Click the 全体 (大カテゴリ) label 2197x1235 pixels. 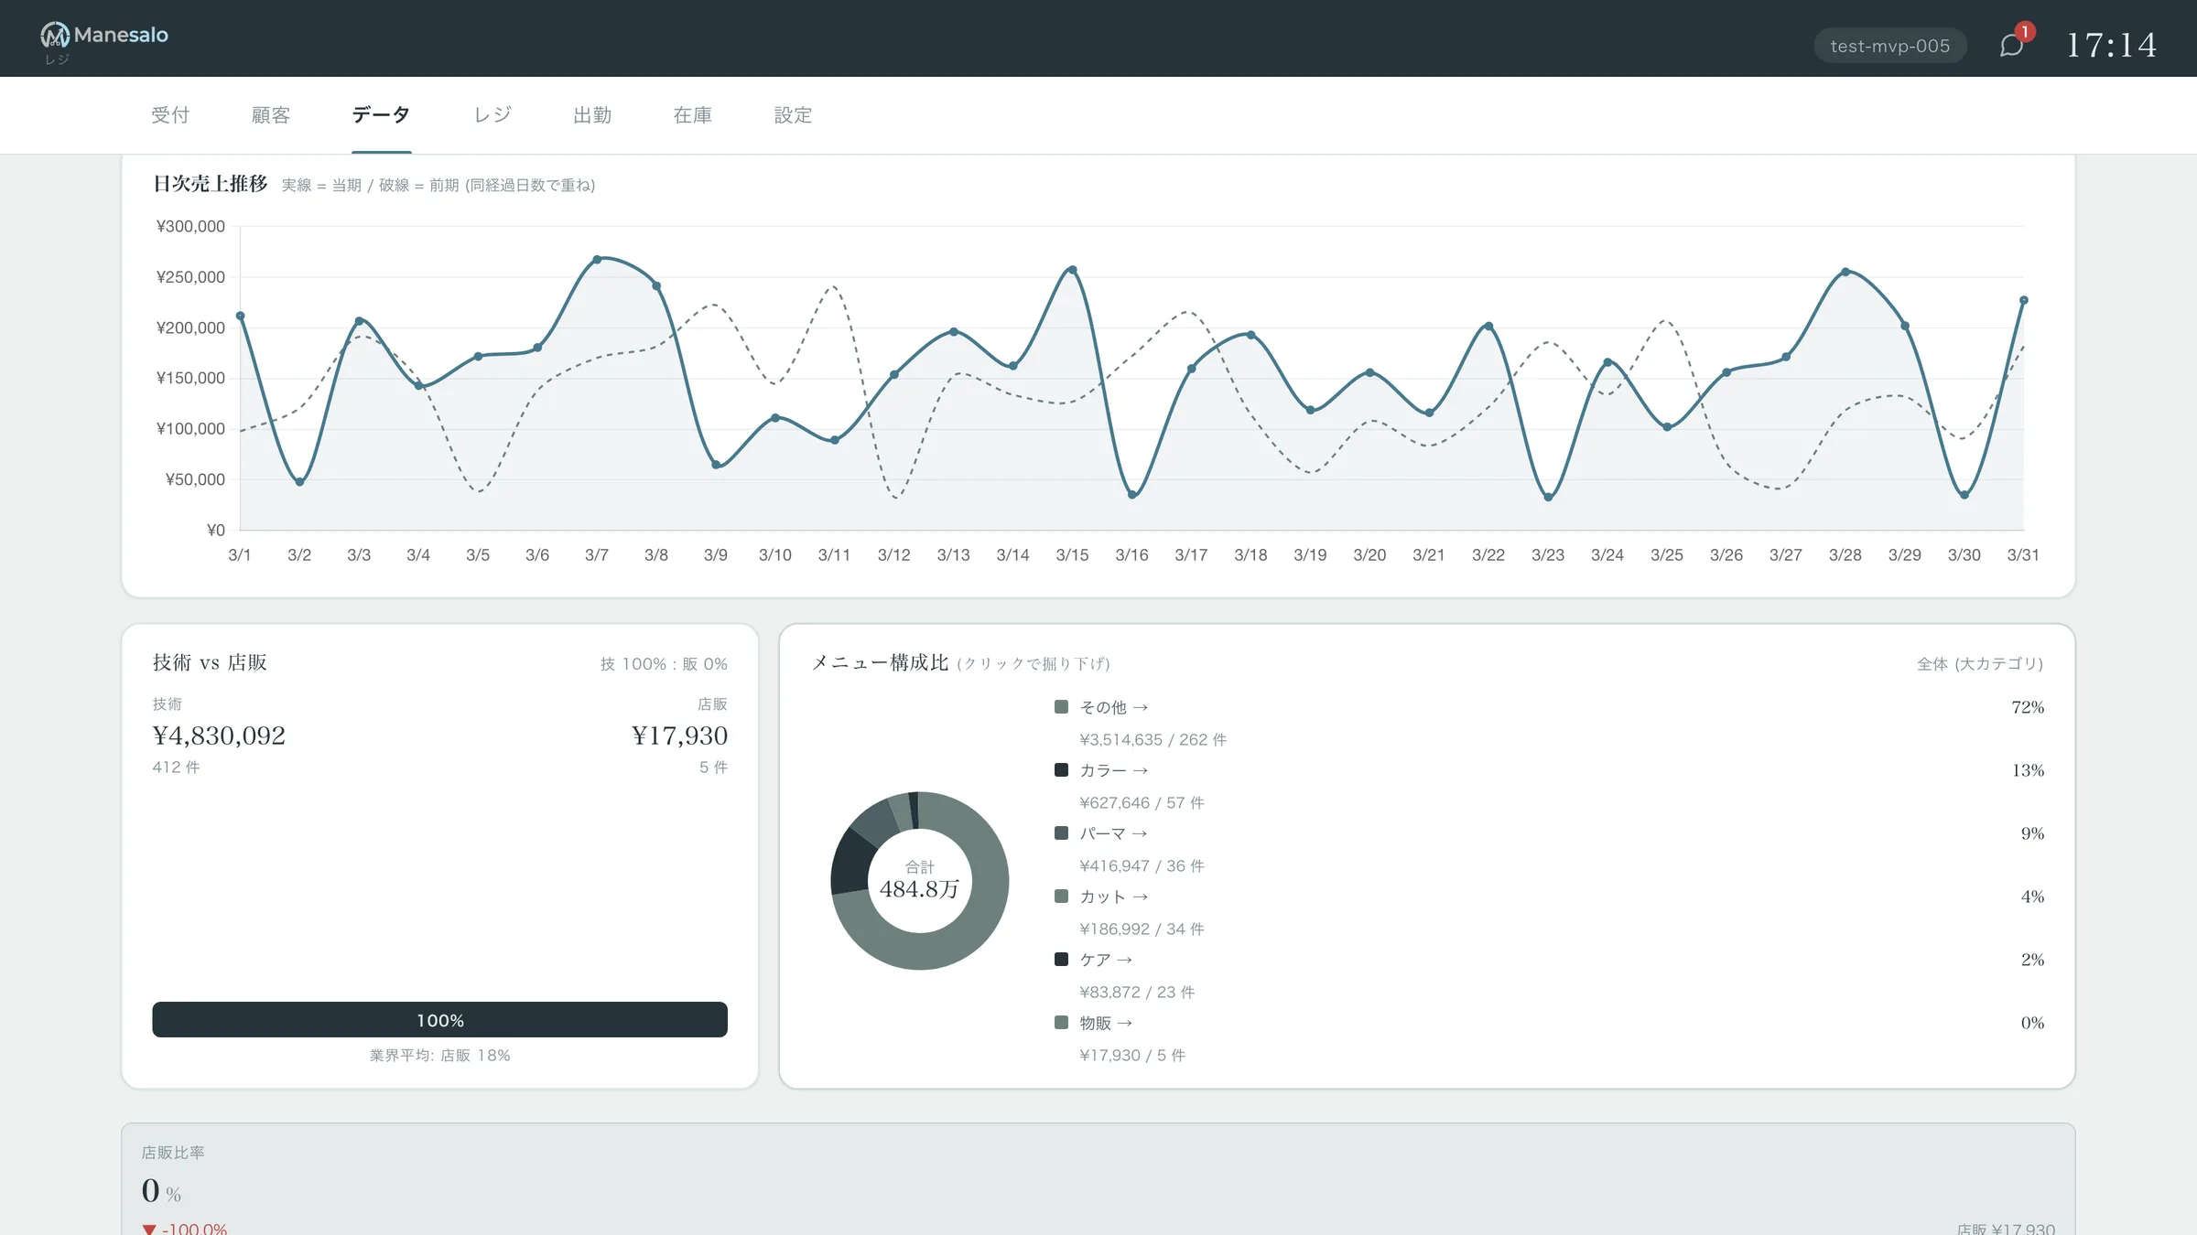click(x=1980, y=664)
